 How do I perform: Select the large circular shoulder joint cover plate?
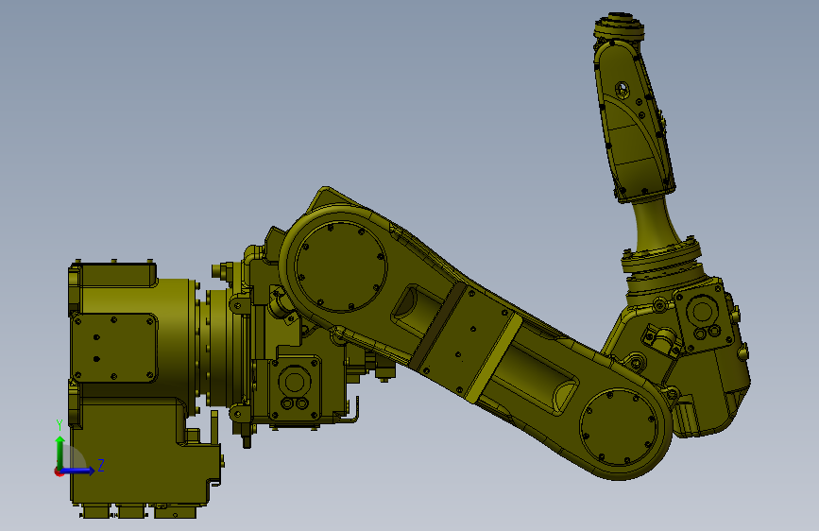pyautogui.click(x=341, y=266)
